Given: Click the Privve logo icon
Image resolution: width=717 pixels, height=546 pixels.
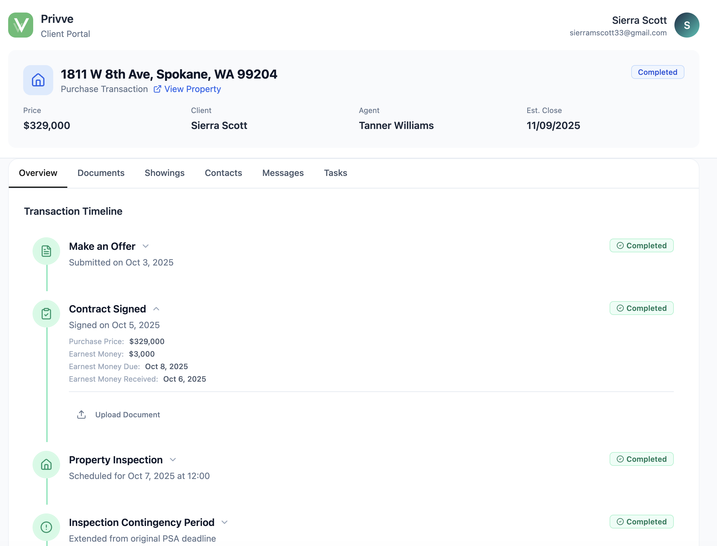Looking at the screenshot, I should [x=20, y=25].
